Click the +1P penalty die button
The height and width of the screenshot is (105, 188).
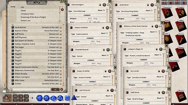pyautogui.click(x=21, y=100)
